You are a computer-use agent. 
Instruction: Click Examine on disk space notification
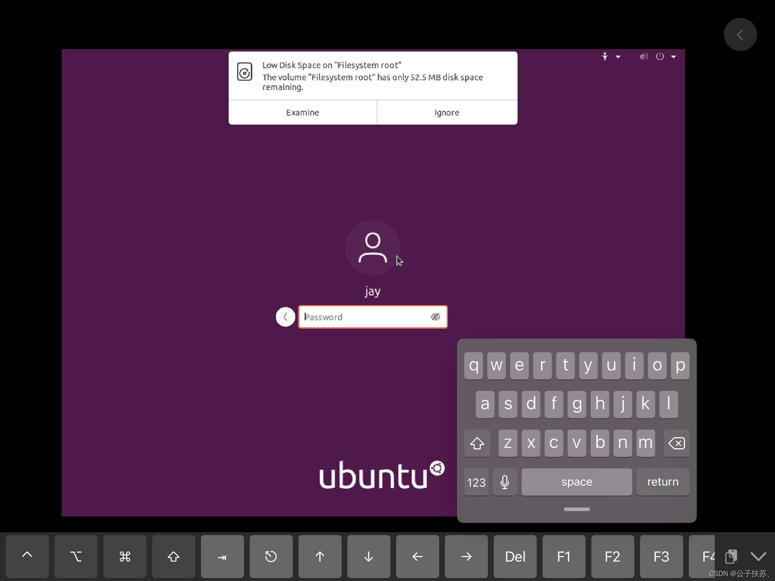302,112
